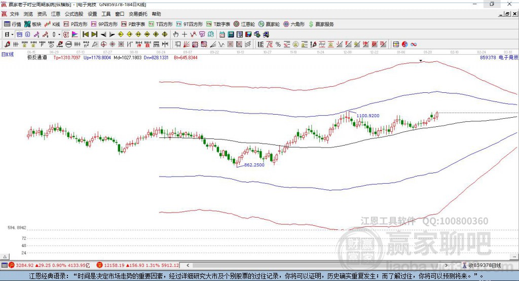The height and width of the screenshot is (281, 519).
Task: Click the indicator panel up-triangle button
Action: pyautogui.click(x=5, y=257)
